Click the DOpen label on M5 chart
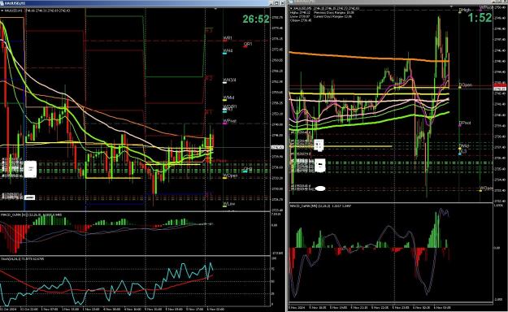This screenshot has width=508, height=312. coord(466,85)
